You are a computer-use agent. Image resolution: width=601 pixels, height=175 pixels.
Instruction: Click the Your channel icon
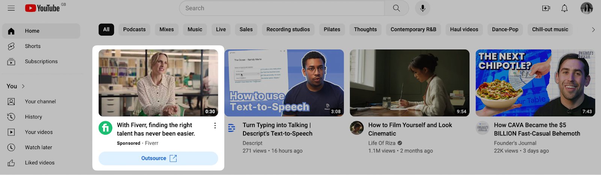11,102
